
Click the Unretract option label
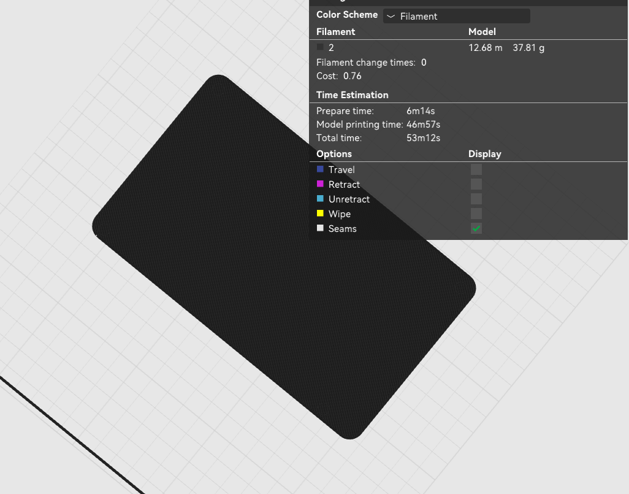349,199
